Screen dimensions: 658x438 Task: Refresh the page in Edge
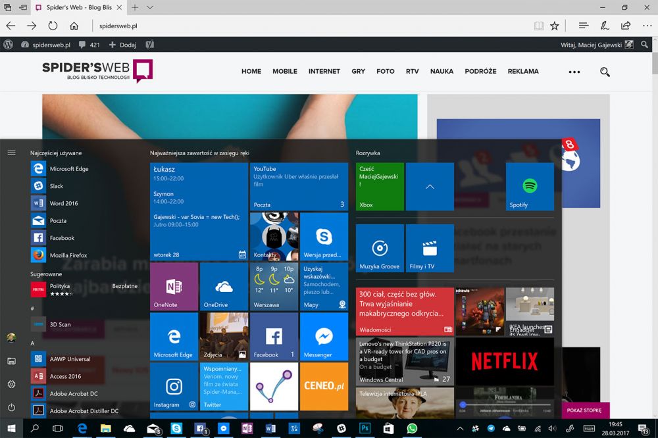[x=53, y=26]
